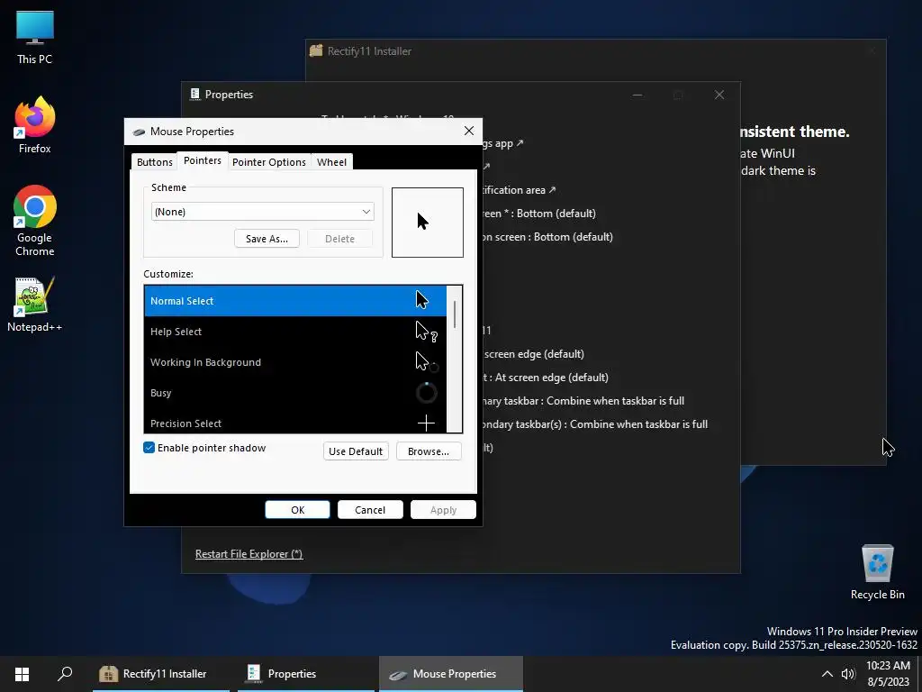
Task: Toggle Enable pointer shadow checkbox
Action: 149,448
